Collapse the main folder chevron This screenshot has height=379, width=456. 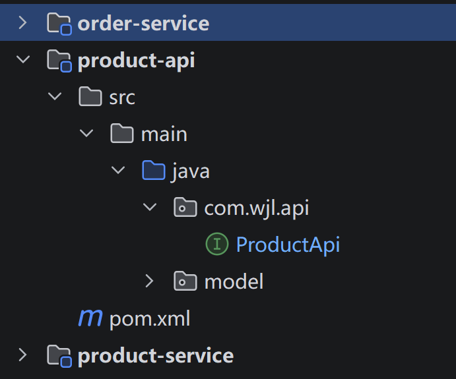[86, 133]
